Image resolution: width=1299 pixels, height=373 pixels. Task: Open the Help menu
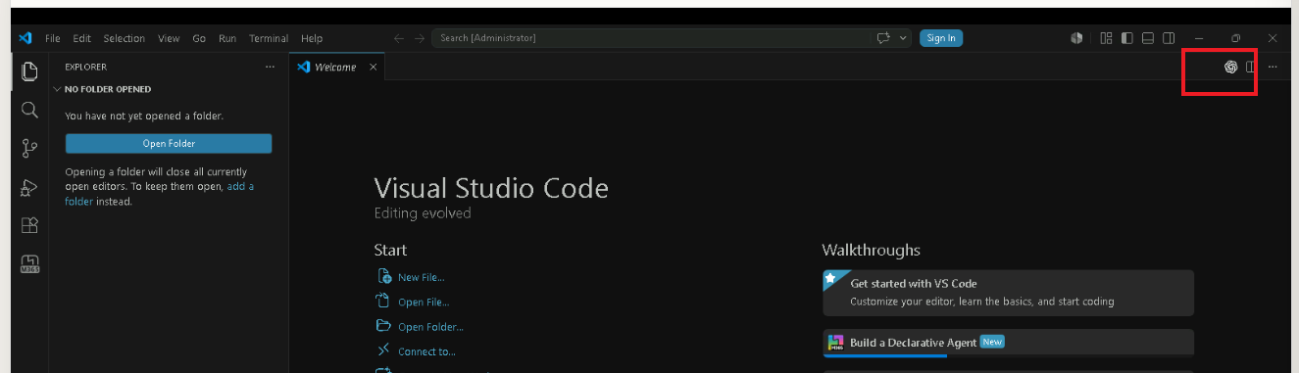coord(312,38)
